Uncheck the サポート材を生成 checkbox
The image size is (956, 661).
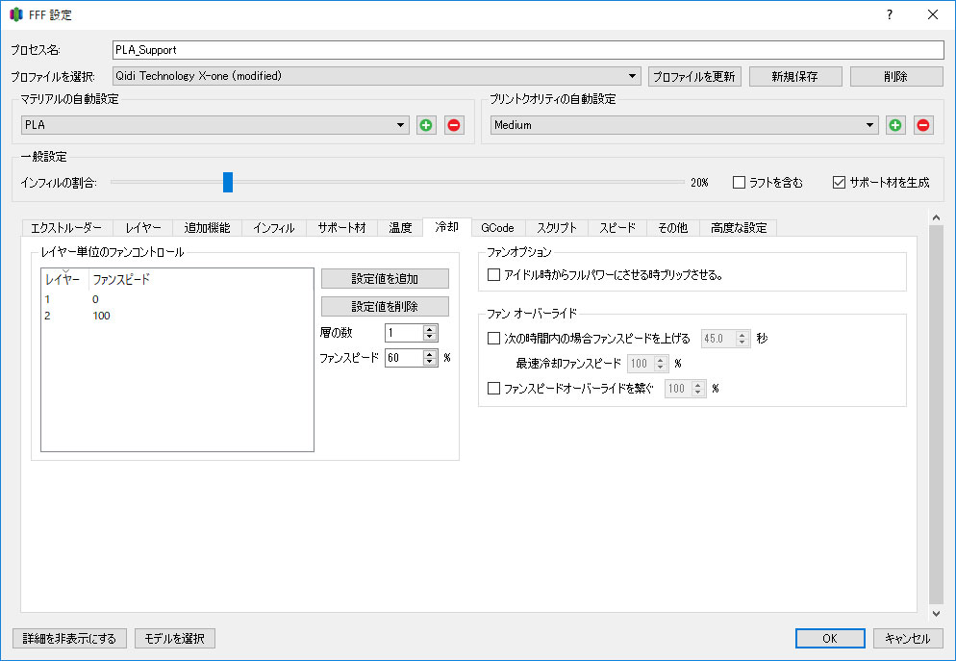pyautogui.click(x=840, y=182)
